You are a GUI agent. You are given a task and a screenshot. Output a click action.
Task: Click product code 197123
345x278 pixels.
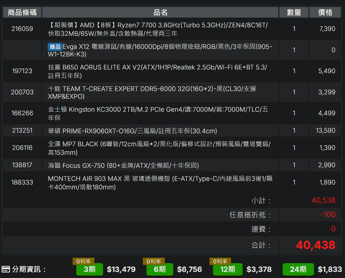22,71
